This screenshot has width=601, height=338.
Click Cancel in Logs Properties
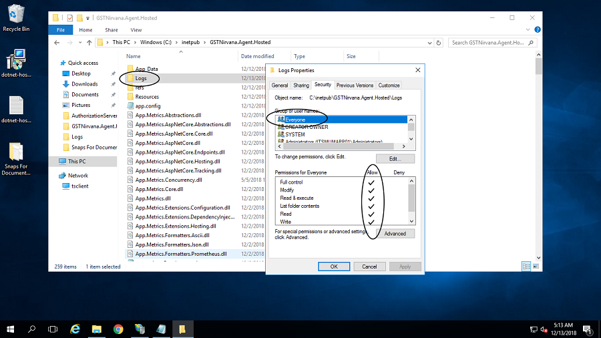369,267
